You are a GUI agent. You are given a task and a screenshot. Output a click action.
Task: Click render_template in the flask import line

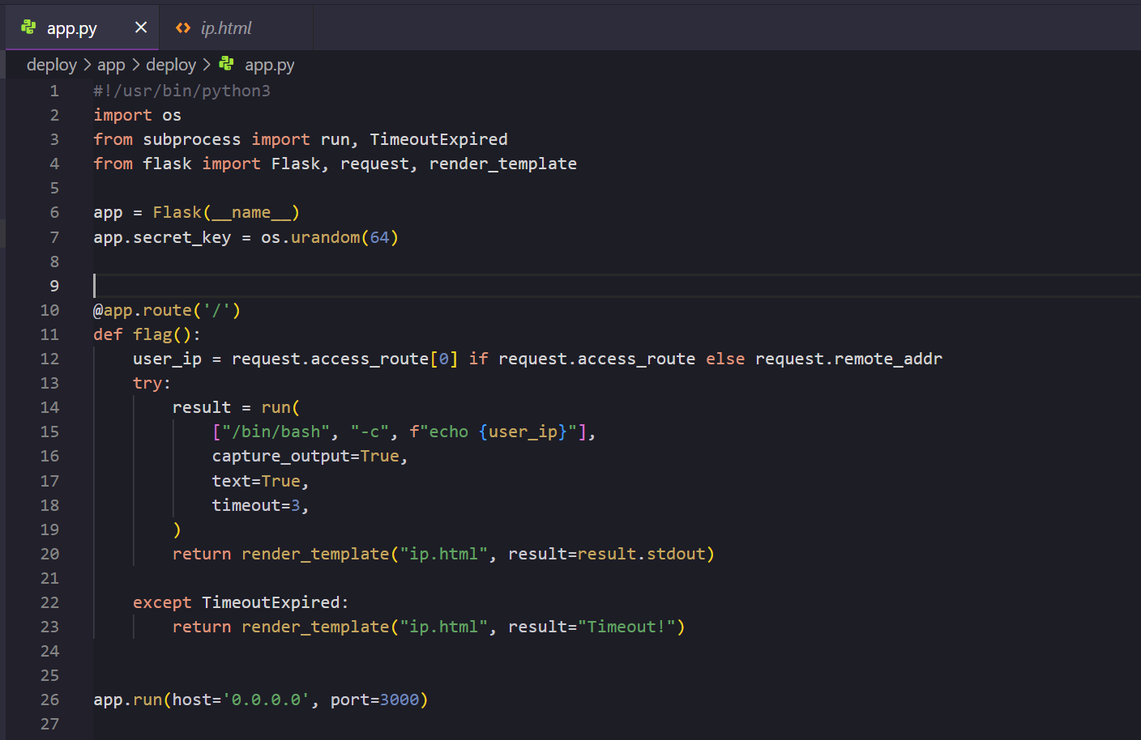[x=502, y=164]
